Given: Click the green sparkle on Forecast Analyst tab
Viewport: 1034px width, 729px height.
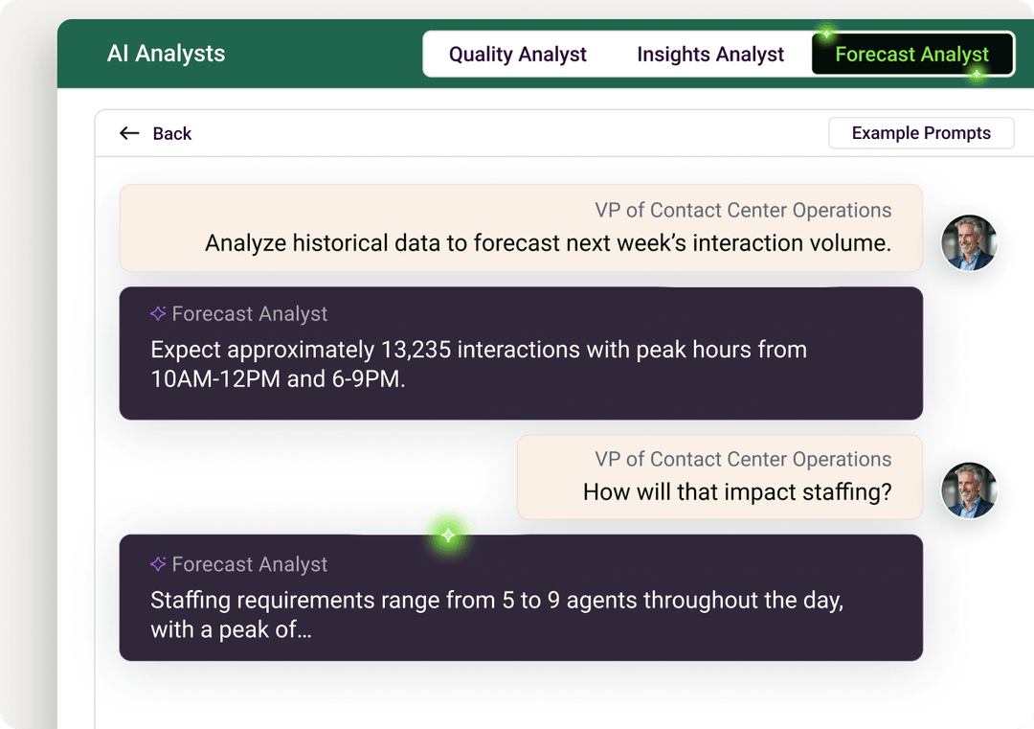Looking at the screenshot, I should pos(825,34).
